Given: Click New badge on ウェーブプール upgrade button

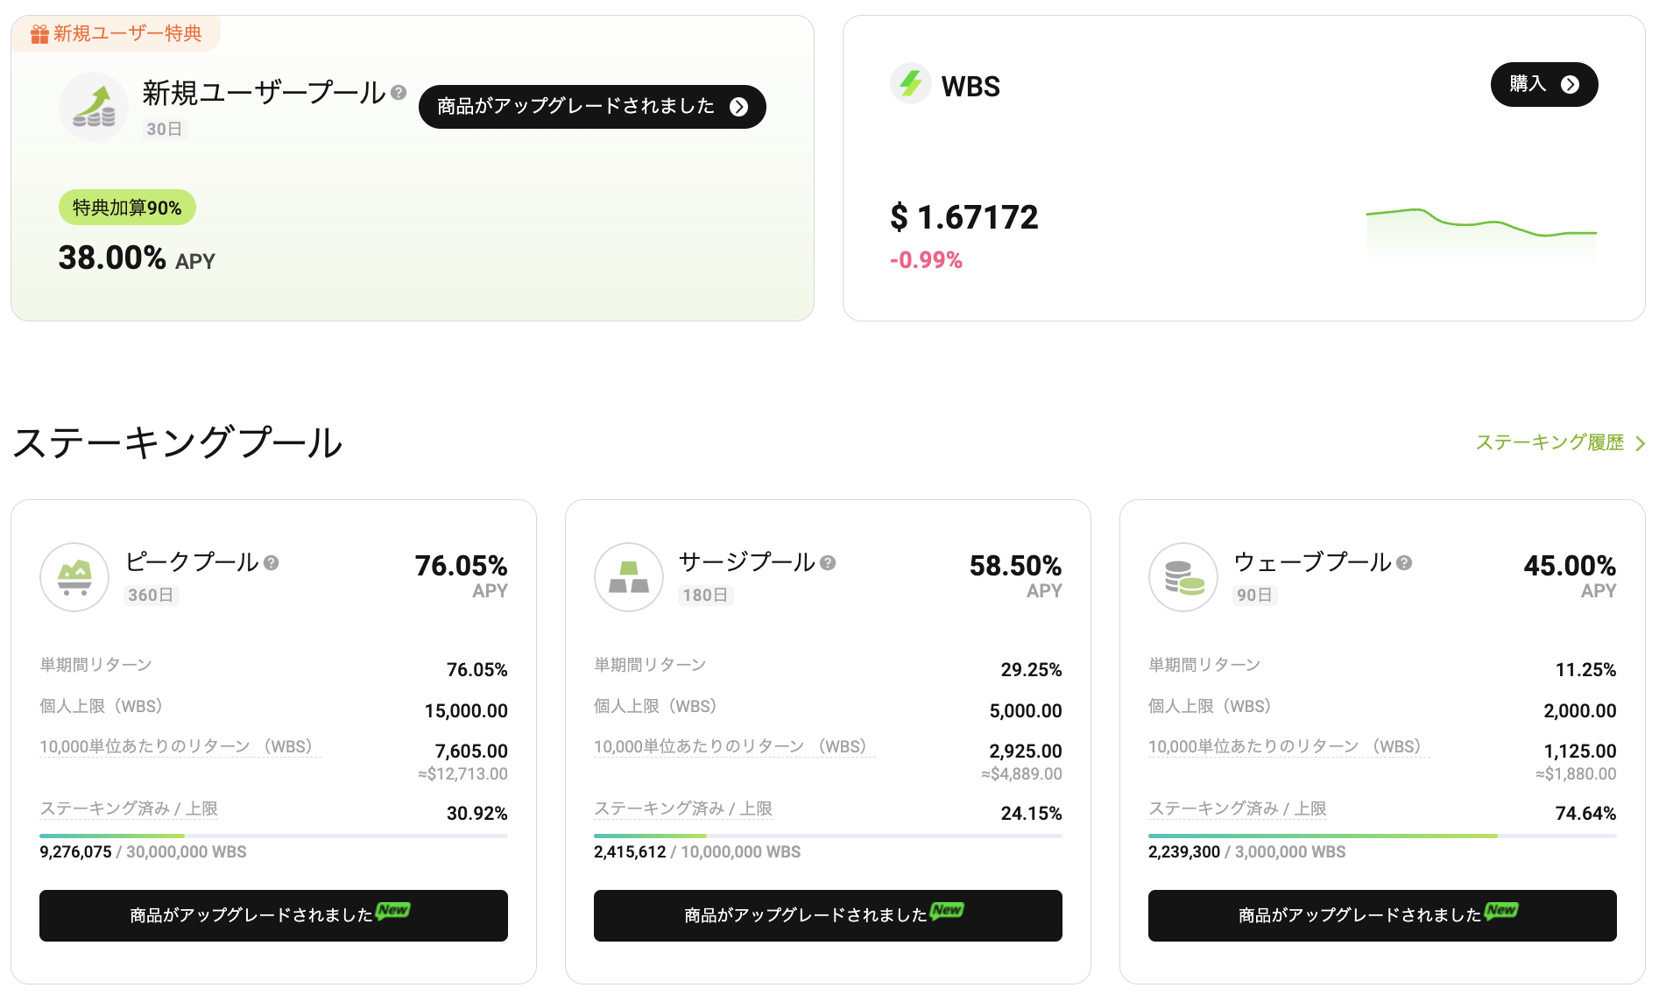Looking at the screenshot, I should tap(1501, 910).
